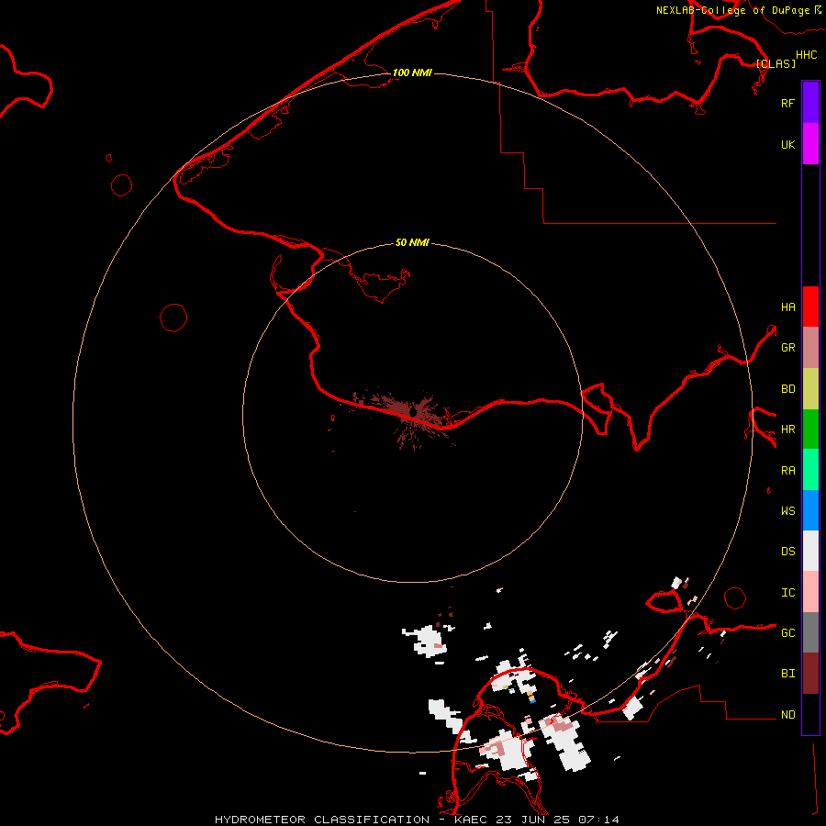The width and height of the screenshot is (826, 826).
Task: Click the BD yellow legend swatch
Action: click(810, 388)
